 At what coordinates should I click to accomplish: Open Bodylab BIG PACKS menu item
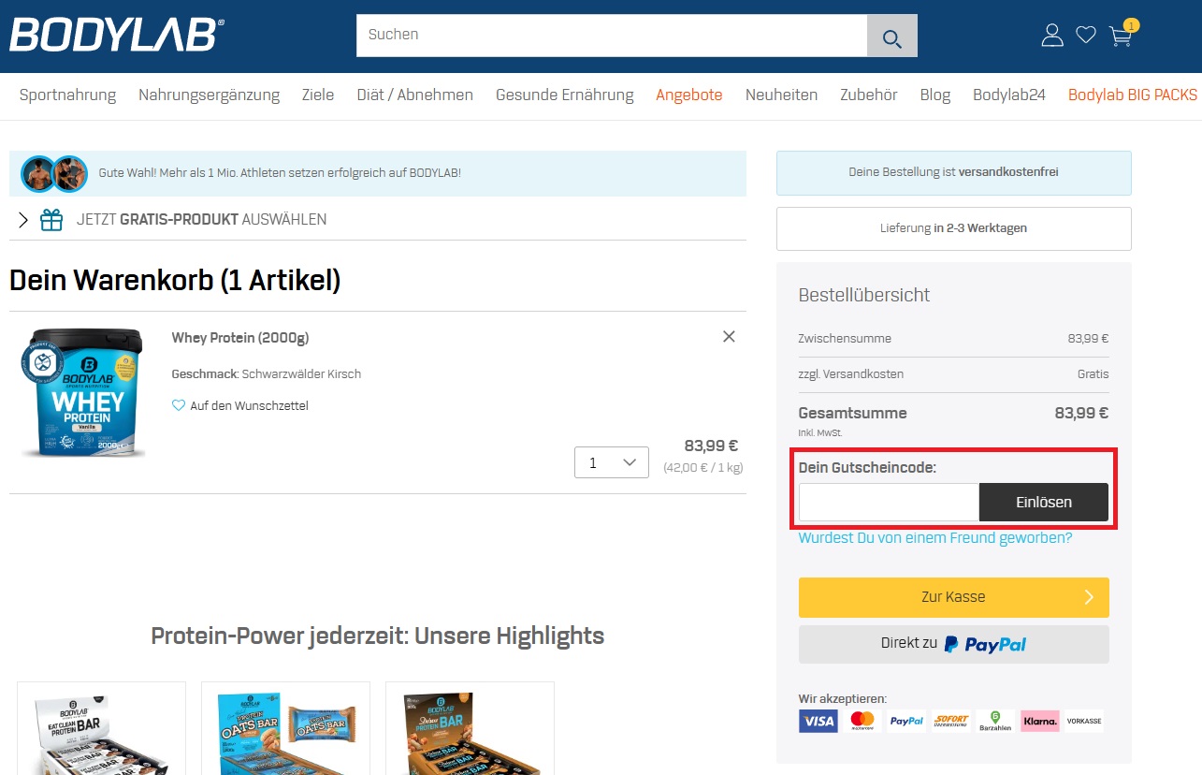(1133, 95)
